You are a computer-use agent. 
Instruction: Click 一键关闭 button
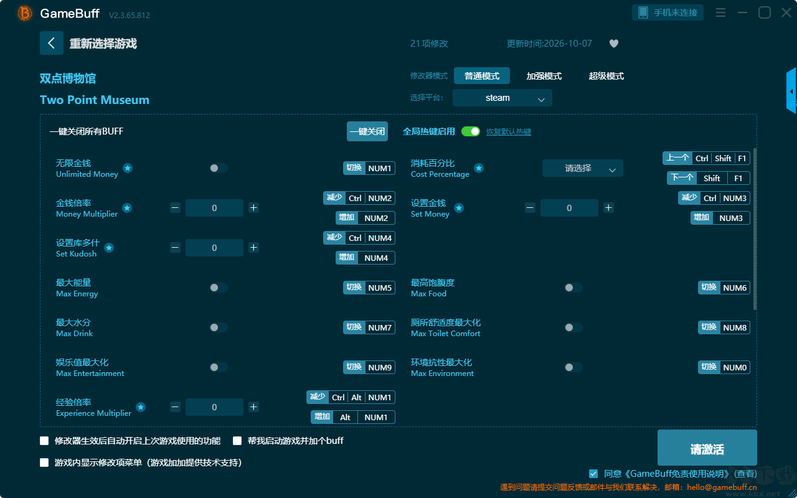[x=367, y=131]
